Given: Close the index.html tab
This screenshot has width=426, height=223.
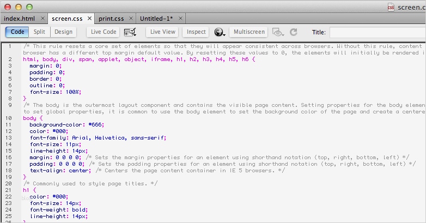Looking at the screenshot, I should (42, 19).
